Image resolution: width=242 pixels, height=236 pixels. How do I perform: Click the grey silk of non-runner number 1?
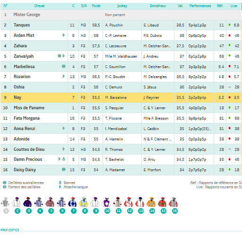pyautogui.click(x=5, y=202)
